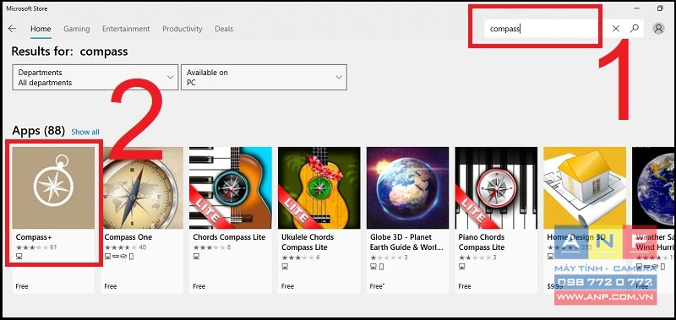Viewport: 676px width, 320px height.
Task: Click PC device icon under Ukulele Chords
Action: point(285,267)
